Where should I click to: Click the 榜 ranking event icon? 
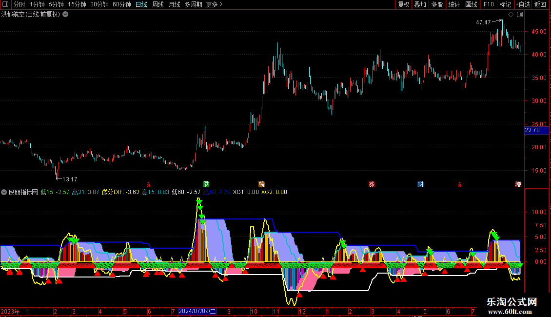[x=261, y=184]
